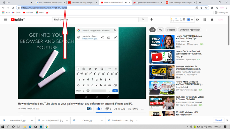Screen dimensions: 230x129
Task: Click SAVE below the video
Action: (133, 109)
